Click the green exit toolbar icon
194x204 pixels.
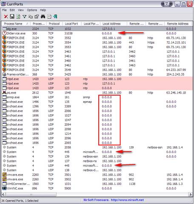(x=55, y=17)
